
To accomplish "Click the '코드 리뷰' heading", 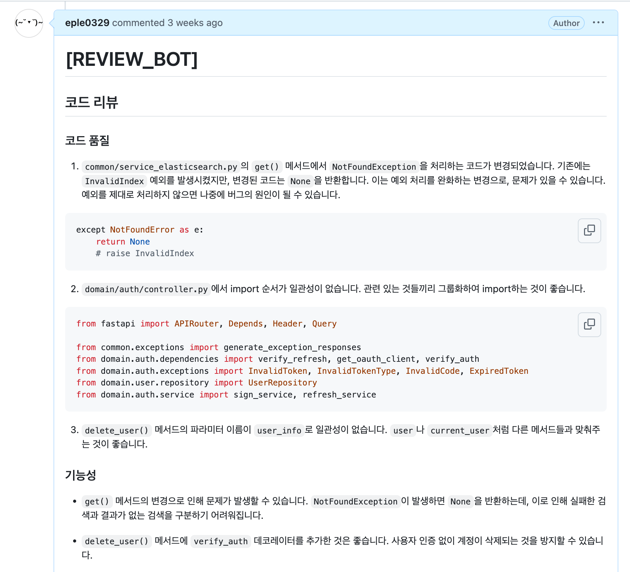I will [92, 102].
